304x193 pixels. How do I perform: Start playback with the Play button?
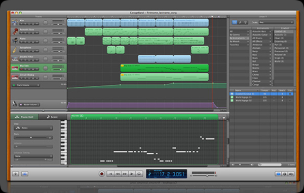132,174
